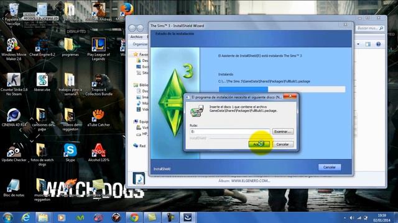Click the Windows Start button
Viewport: 398px width, 223px height.
pyautogui.click(x=7, y=217)
